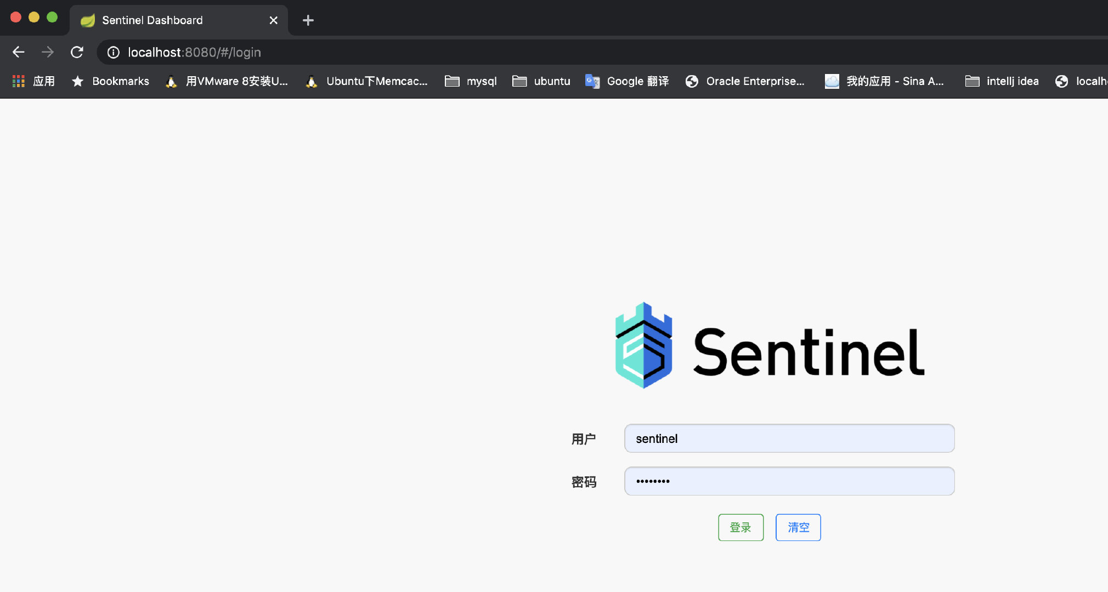Open the Google 翻译 bookmark

[x=627, y=81]
